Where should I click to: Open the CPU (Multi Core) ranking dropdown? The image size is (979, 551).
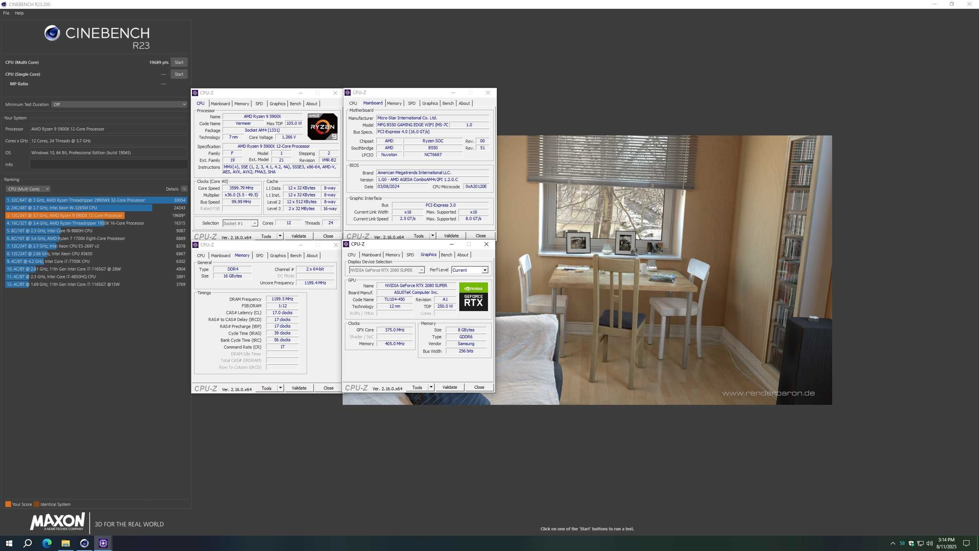point(28,189)
